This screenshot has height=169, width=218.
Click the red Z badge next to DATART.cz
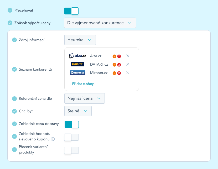pos(119,65)
